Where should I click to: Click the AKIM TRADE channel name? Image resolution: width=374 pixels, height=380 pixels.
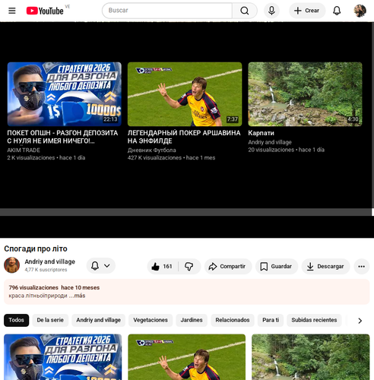coord(24,150)
